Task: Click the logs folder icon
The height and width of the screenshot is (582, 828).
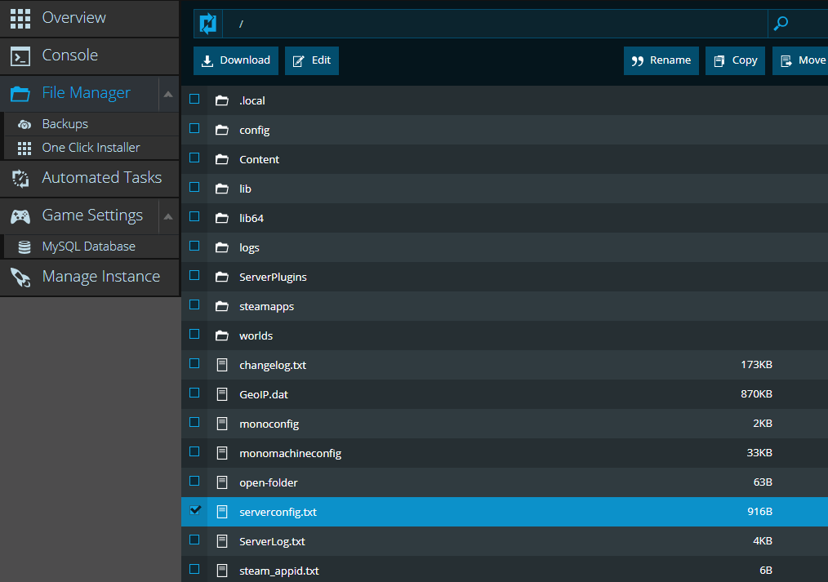Action: [222, 247]
